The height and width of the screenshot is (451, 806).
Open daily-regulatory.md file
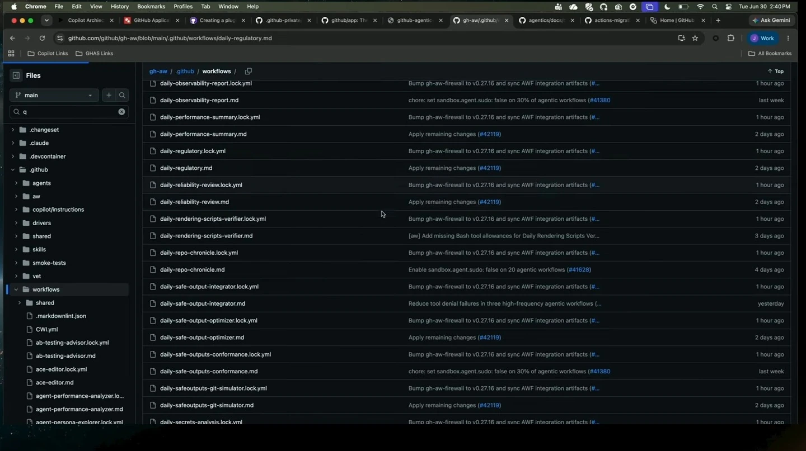186,168
